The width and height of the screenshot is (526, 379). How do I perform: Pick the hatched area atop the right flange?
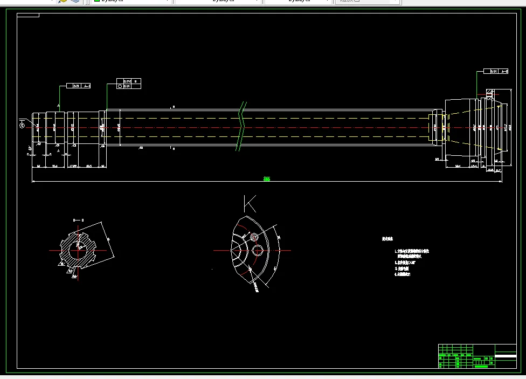490,92
